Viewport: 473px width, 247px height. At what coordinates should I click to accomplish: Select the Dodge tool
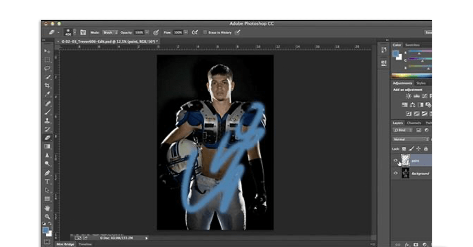[x=47, y=164]
